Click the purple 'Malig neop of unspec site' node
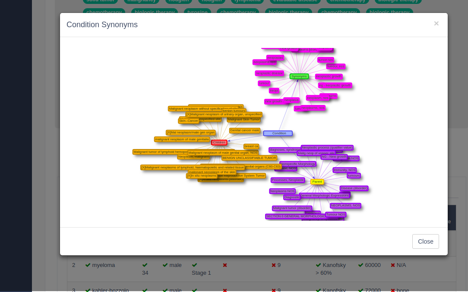This screenshot has height=292, width=468. click(316, 153)
